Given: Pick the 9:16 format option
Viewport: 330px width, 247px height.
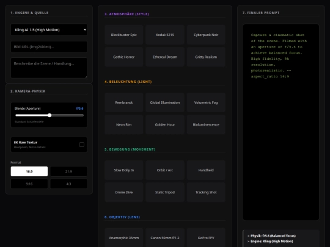Looking at the screenshot, I should click(x=29, y=184).
